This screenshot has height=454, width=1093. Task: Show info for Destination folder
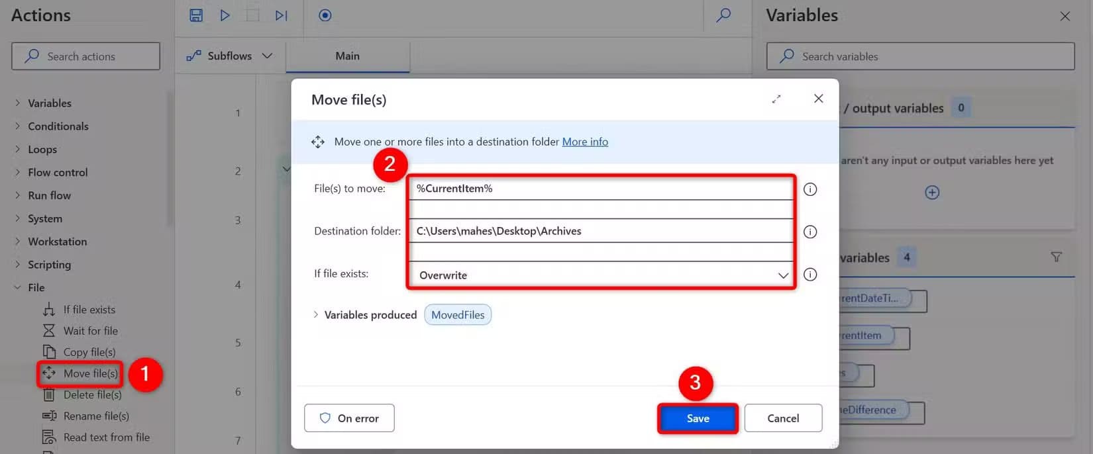(x=810, y=232)
